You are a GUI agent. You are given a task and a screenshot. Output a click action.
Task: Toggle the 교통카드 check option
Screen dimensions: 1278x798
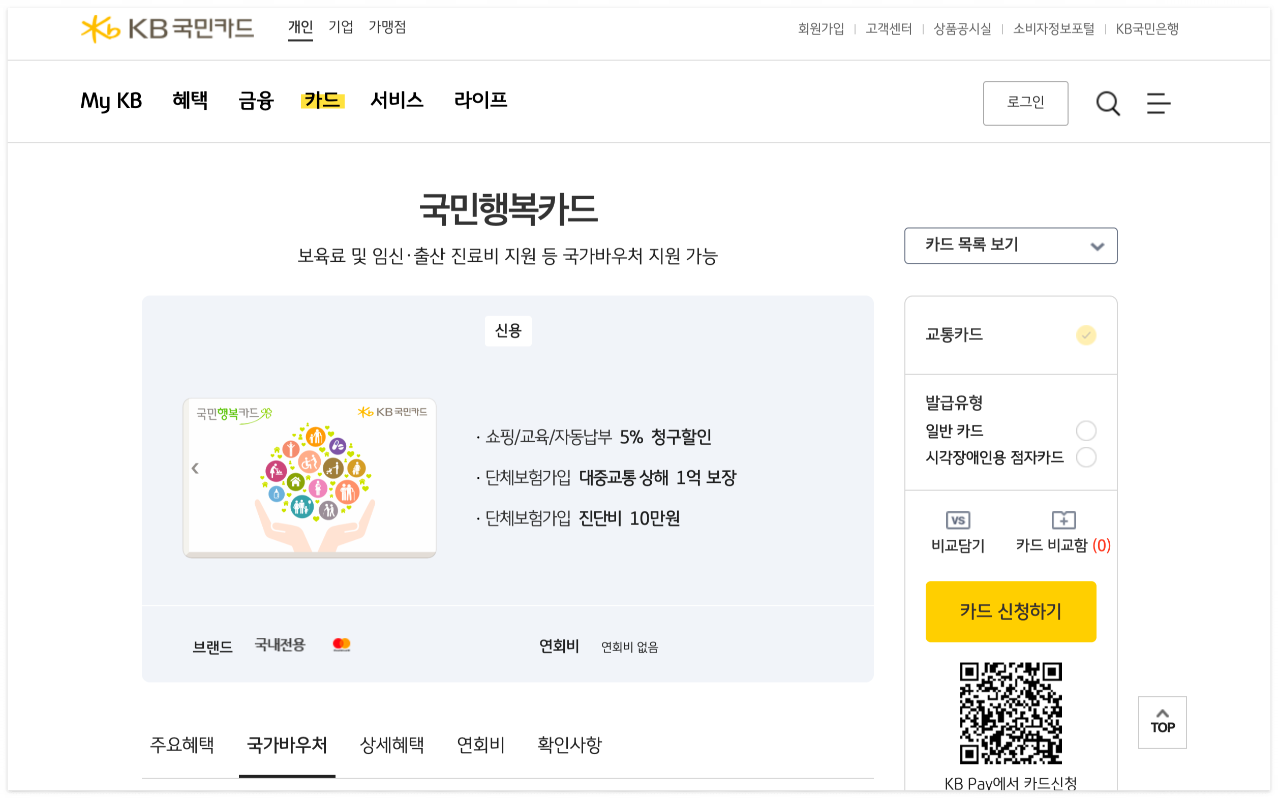click(x=1085, y=335)
